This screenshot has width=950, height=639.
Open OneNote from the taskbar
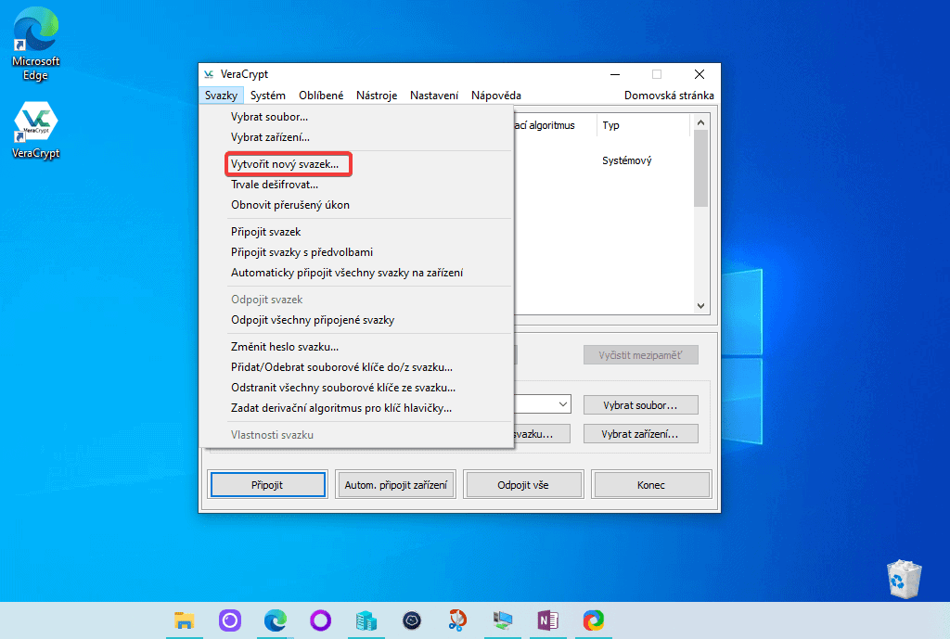click(x=547, y=620)
